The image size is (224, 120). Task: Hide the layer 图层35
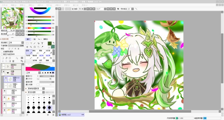(x=4, y=110)
